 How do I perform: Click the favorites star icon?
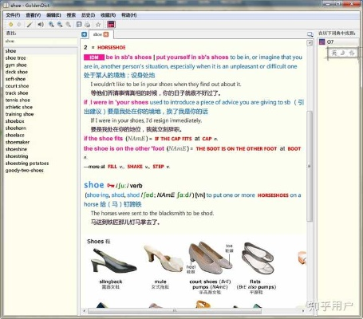pos(98,25)
